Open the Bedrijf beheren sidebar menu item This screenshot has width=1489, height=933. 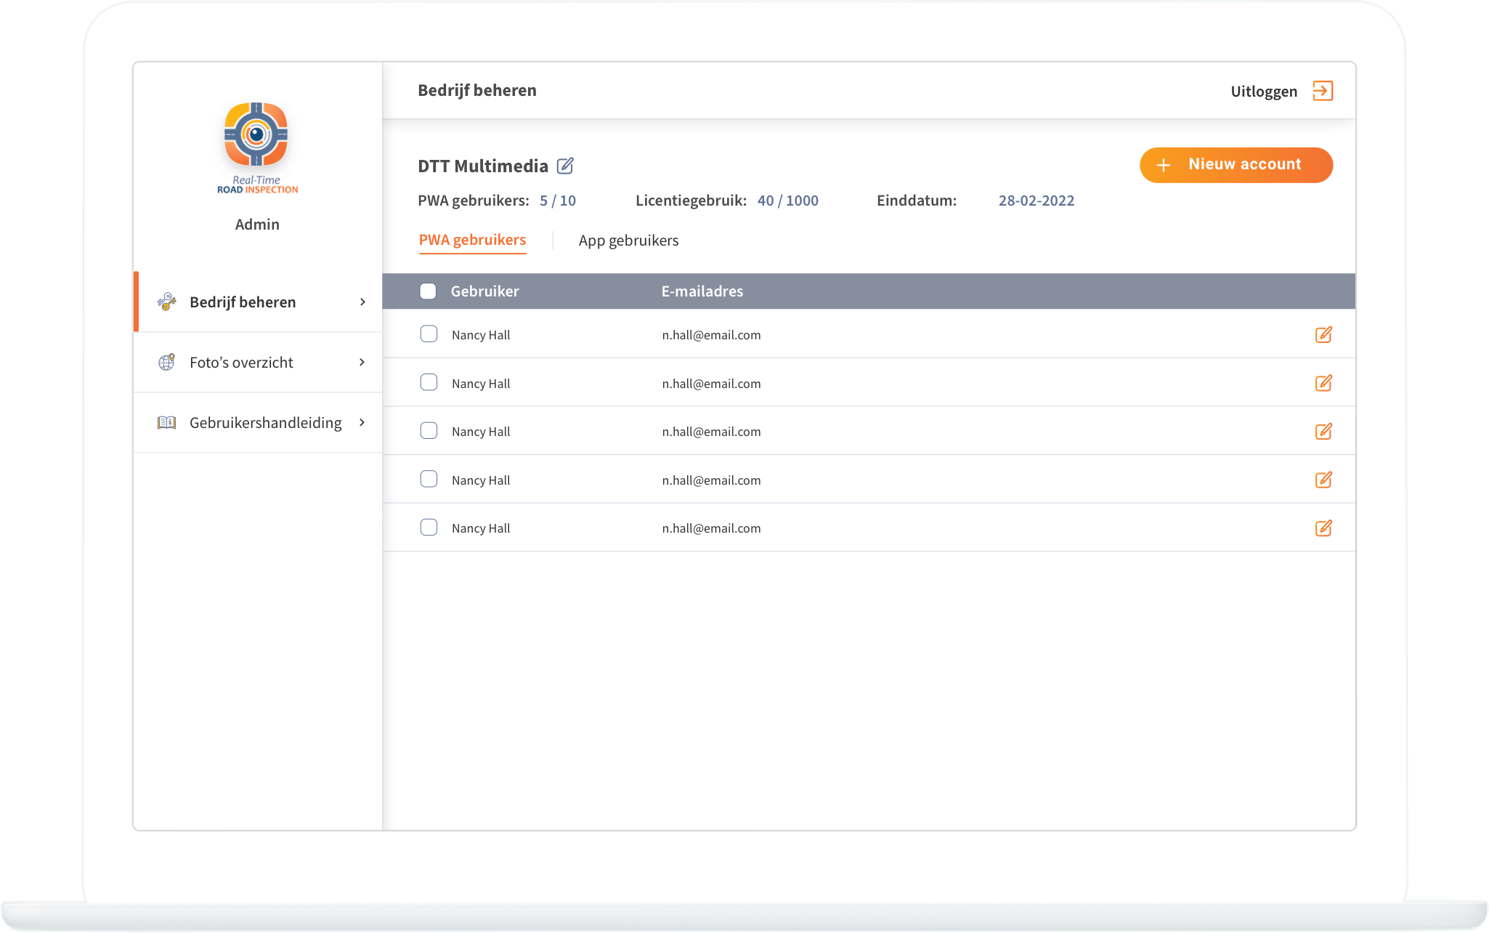(259, 302)
